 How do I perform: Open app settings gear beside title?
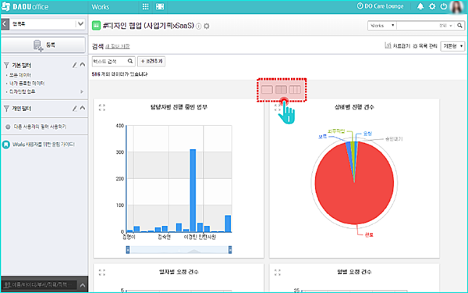[207, 27]
